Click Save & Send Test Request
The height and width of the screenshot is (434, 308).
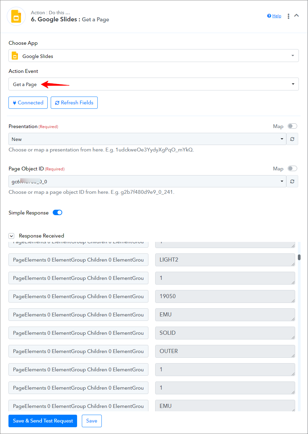[x=43, y=421]
